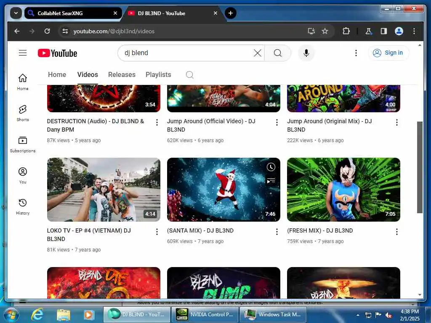431x323 pixels.
Task: Open the channel Home tab
Action: click(x=57, y=74)
